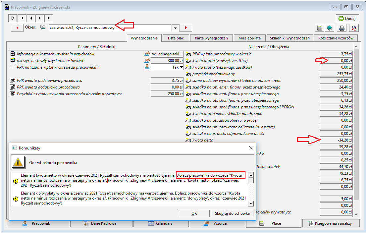Screen dimensions: 366x235
Task: Select second warning message about do wypłaty
Action: 130,198
